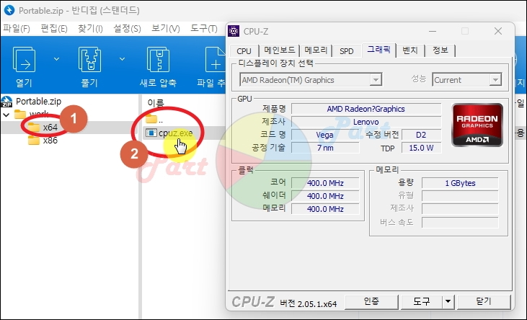Click the parent folder '..' entry

[154, 119]
